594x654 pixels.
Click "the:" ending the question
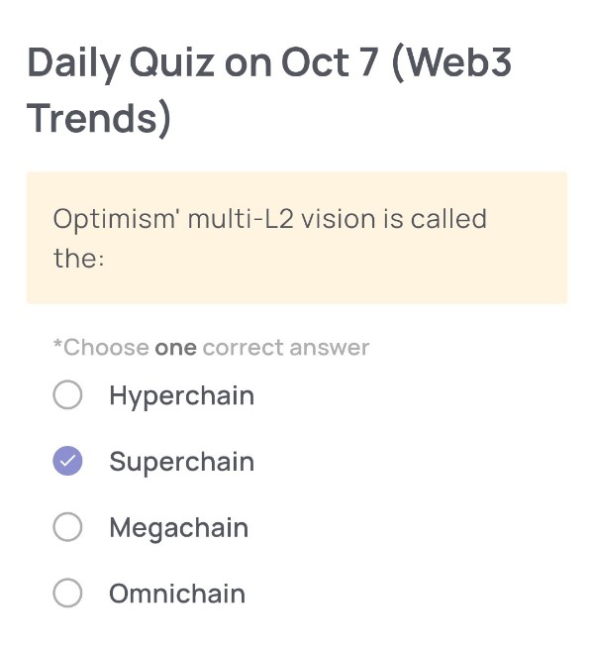click(79, 259)
